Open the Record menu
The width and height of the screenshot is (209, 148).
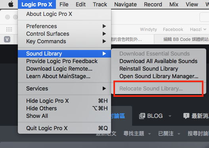click(153, 4)
